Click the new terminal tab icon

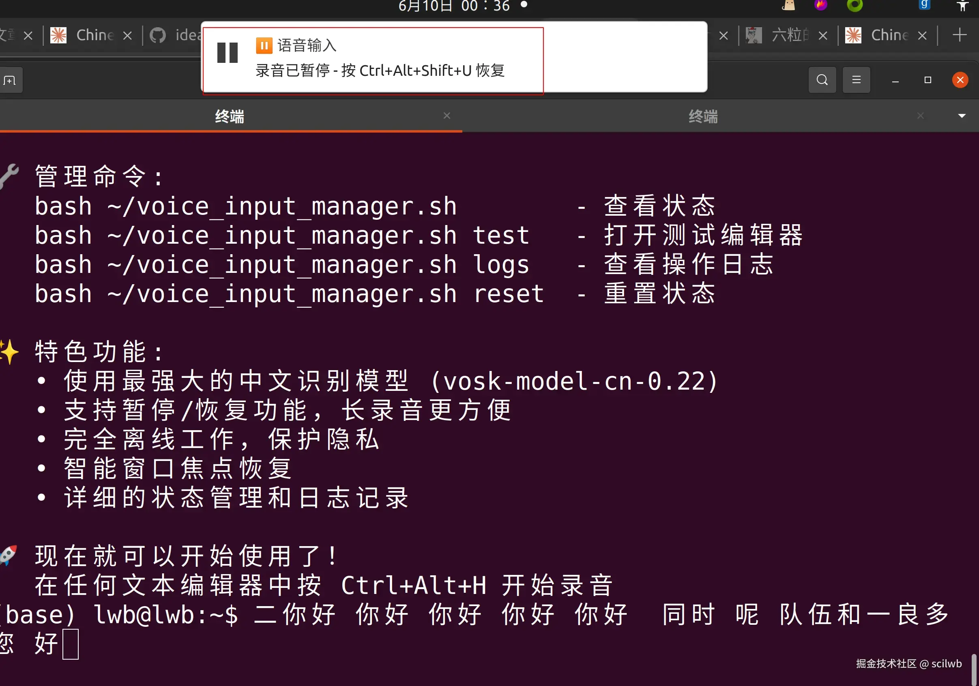9,80
